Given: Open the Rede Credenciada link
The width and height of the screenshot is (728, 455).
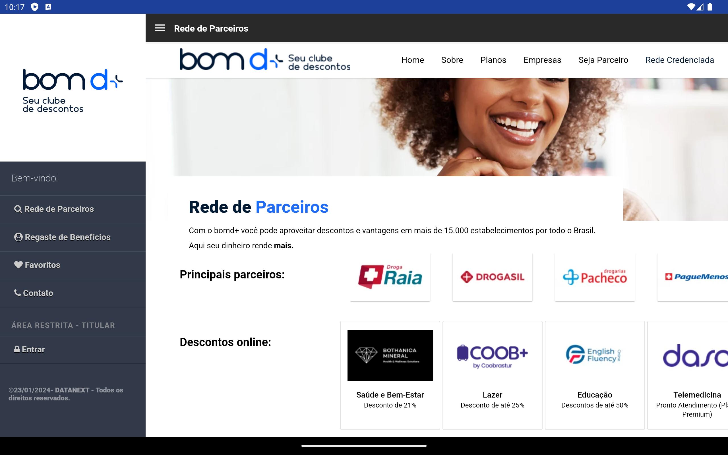Looking at the screenshot, I should [680, 60].
